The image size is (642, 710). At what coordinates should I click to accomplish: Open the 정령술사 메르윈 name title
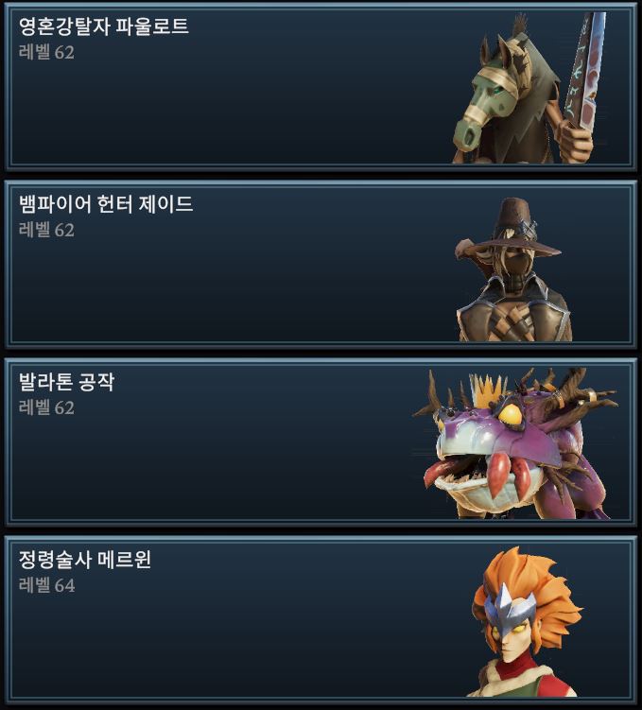(x=85, y=560)
